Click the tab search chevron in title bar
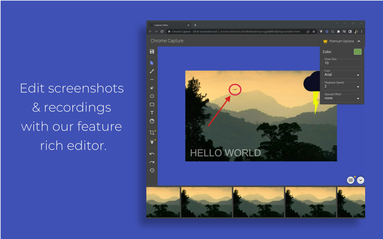383x239 pixels. point(336,23)
